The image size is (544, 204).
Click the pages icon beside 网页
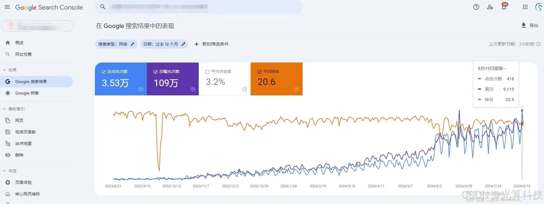coord(8,120)
